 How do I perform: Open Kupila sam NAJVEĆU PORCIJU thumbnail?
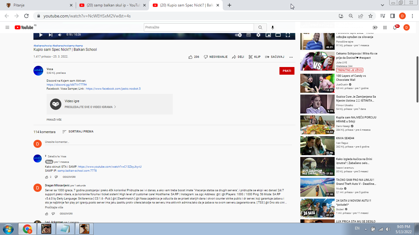(317, 125)
